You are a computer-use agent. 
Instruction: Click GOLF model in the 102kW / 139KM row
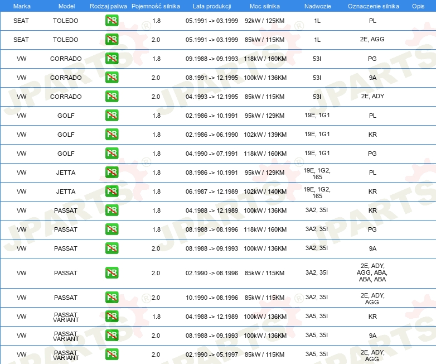pos(66,134)
